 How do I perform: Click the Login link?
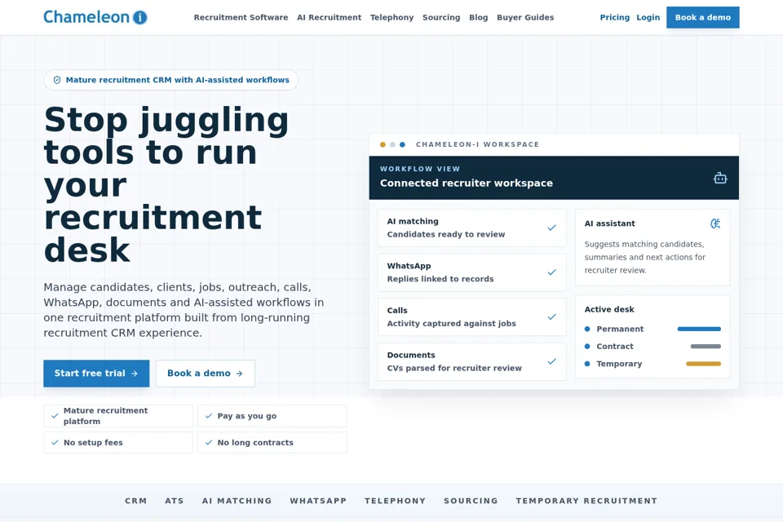click(x=648, y=17)
